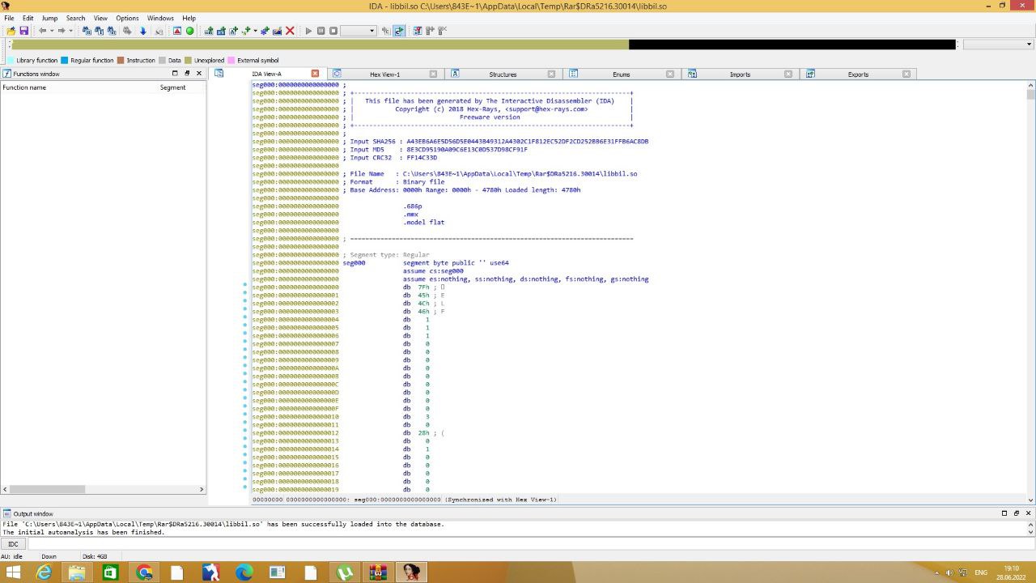Image resolution: width=1036 pixels, height=583 pixels.
Task: Switch to the Hex View-1 tab
Action: (384, 74)
